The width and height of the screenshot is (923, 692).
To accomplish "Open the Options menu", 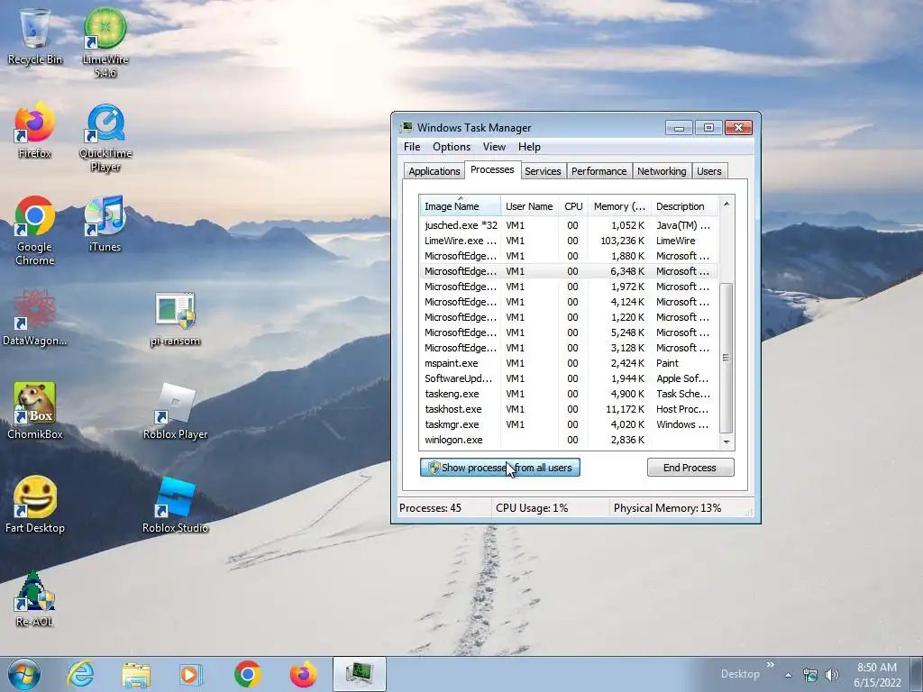I will [452, 147].
